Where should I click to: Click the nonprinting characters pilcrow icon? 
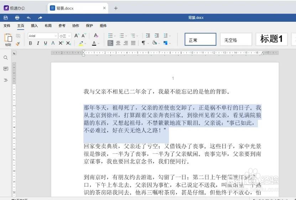tap(144, 43)
